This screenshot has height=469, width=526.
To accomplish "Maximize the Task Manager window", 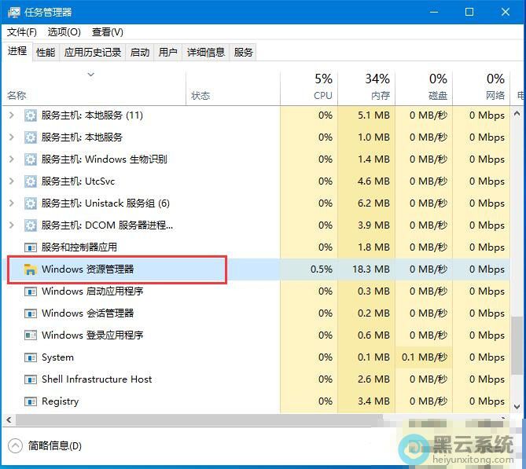I will coord(469,12).
